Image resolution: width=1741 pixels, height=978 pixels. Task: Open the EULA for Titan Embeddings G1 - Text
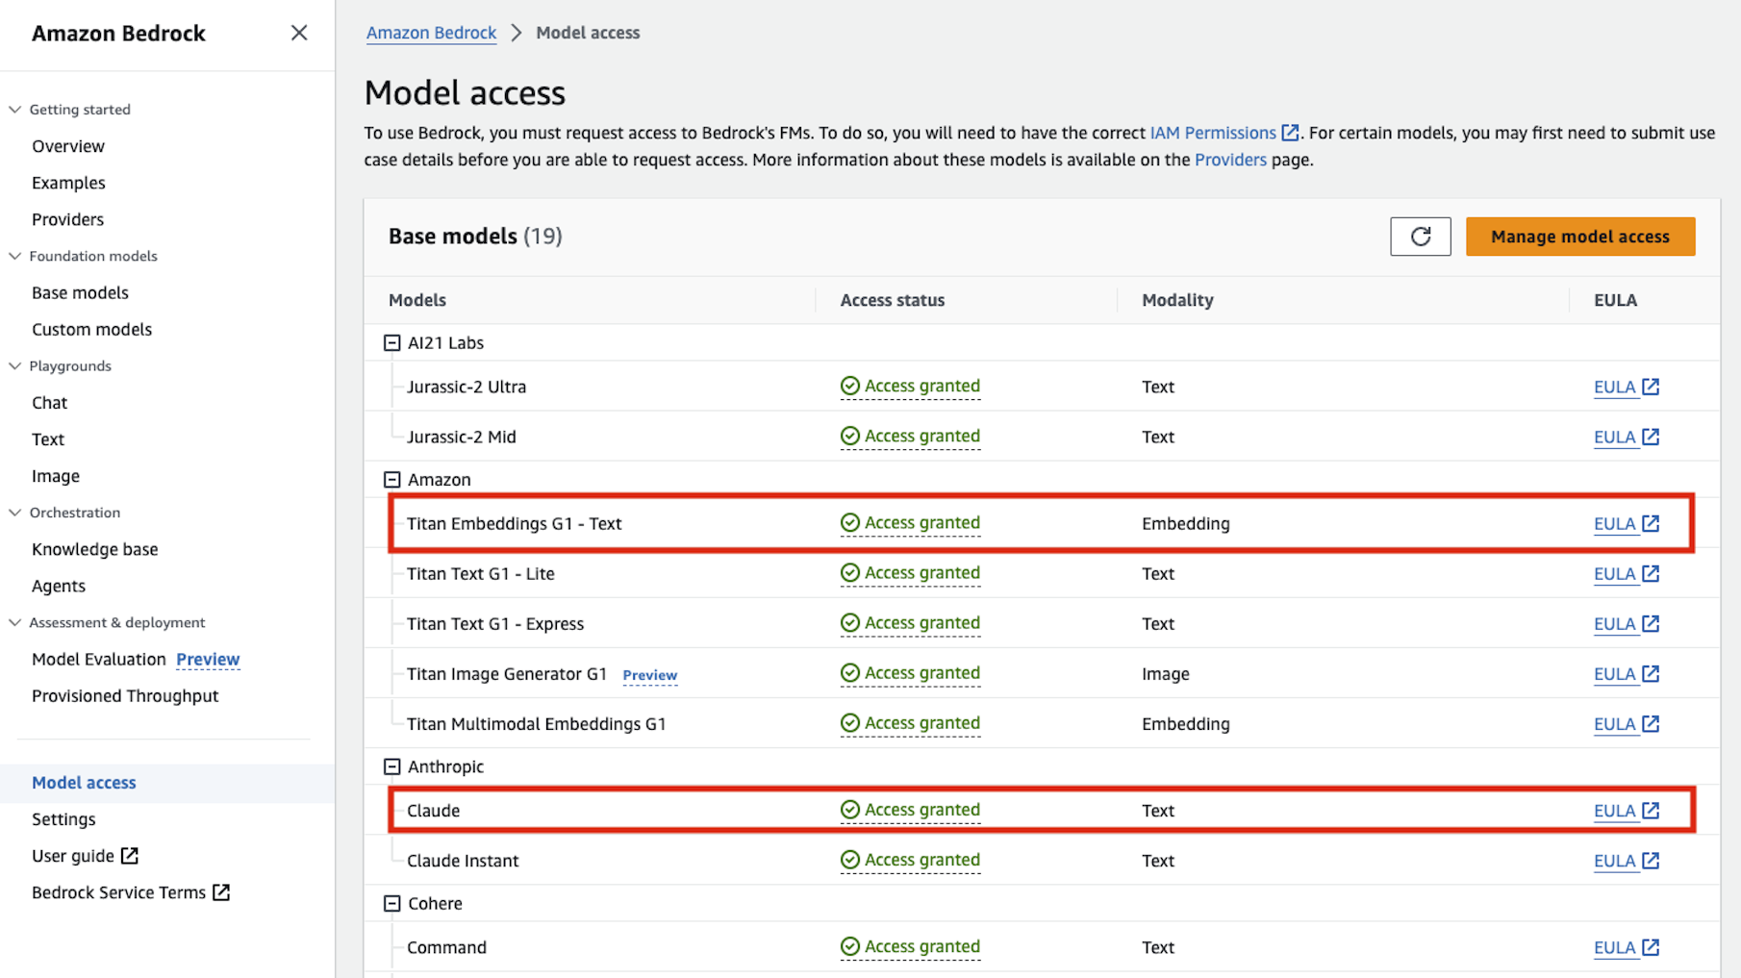coord(1615,523)
